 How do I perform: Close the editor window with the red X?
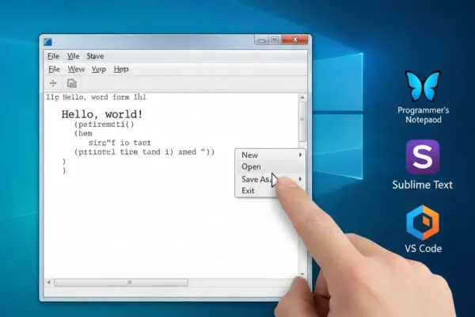coord(294,40)
